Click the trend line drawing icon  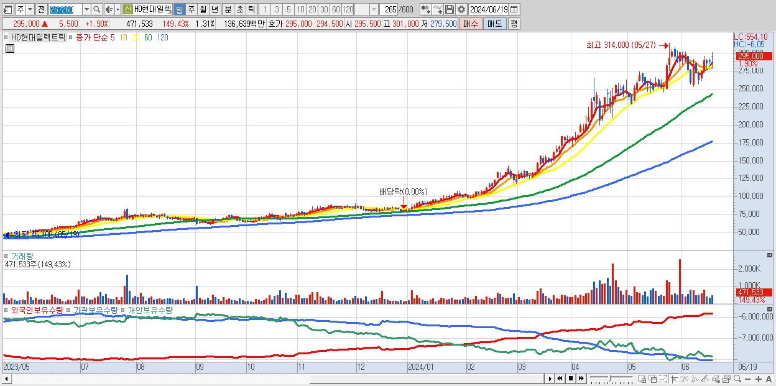point(684,379)
